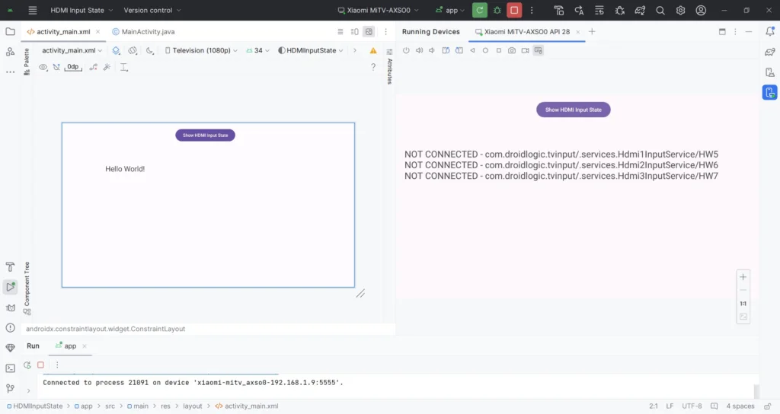
Task: Start debugging with the bug icon
Action: click(x=497, y=10)
